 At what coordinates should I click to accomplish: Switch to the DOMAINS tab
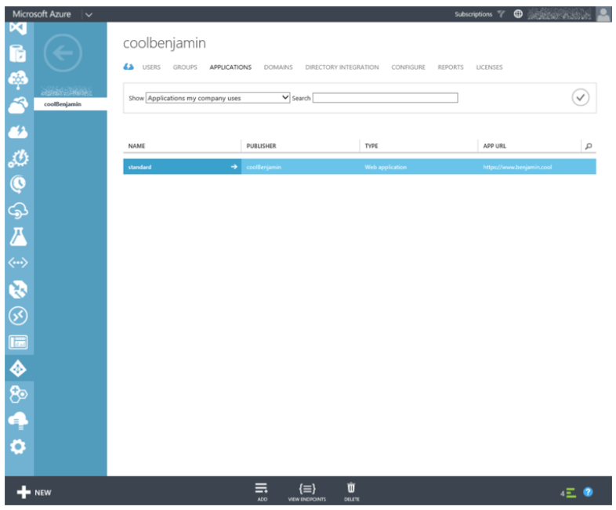[x=278, y=67]
